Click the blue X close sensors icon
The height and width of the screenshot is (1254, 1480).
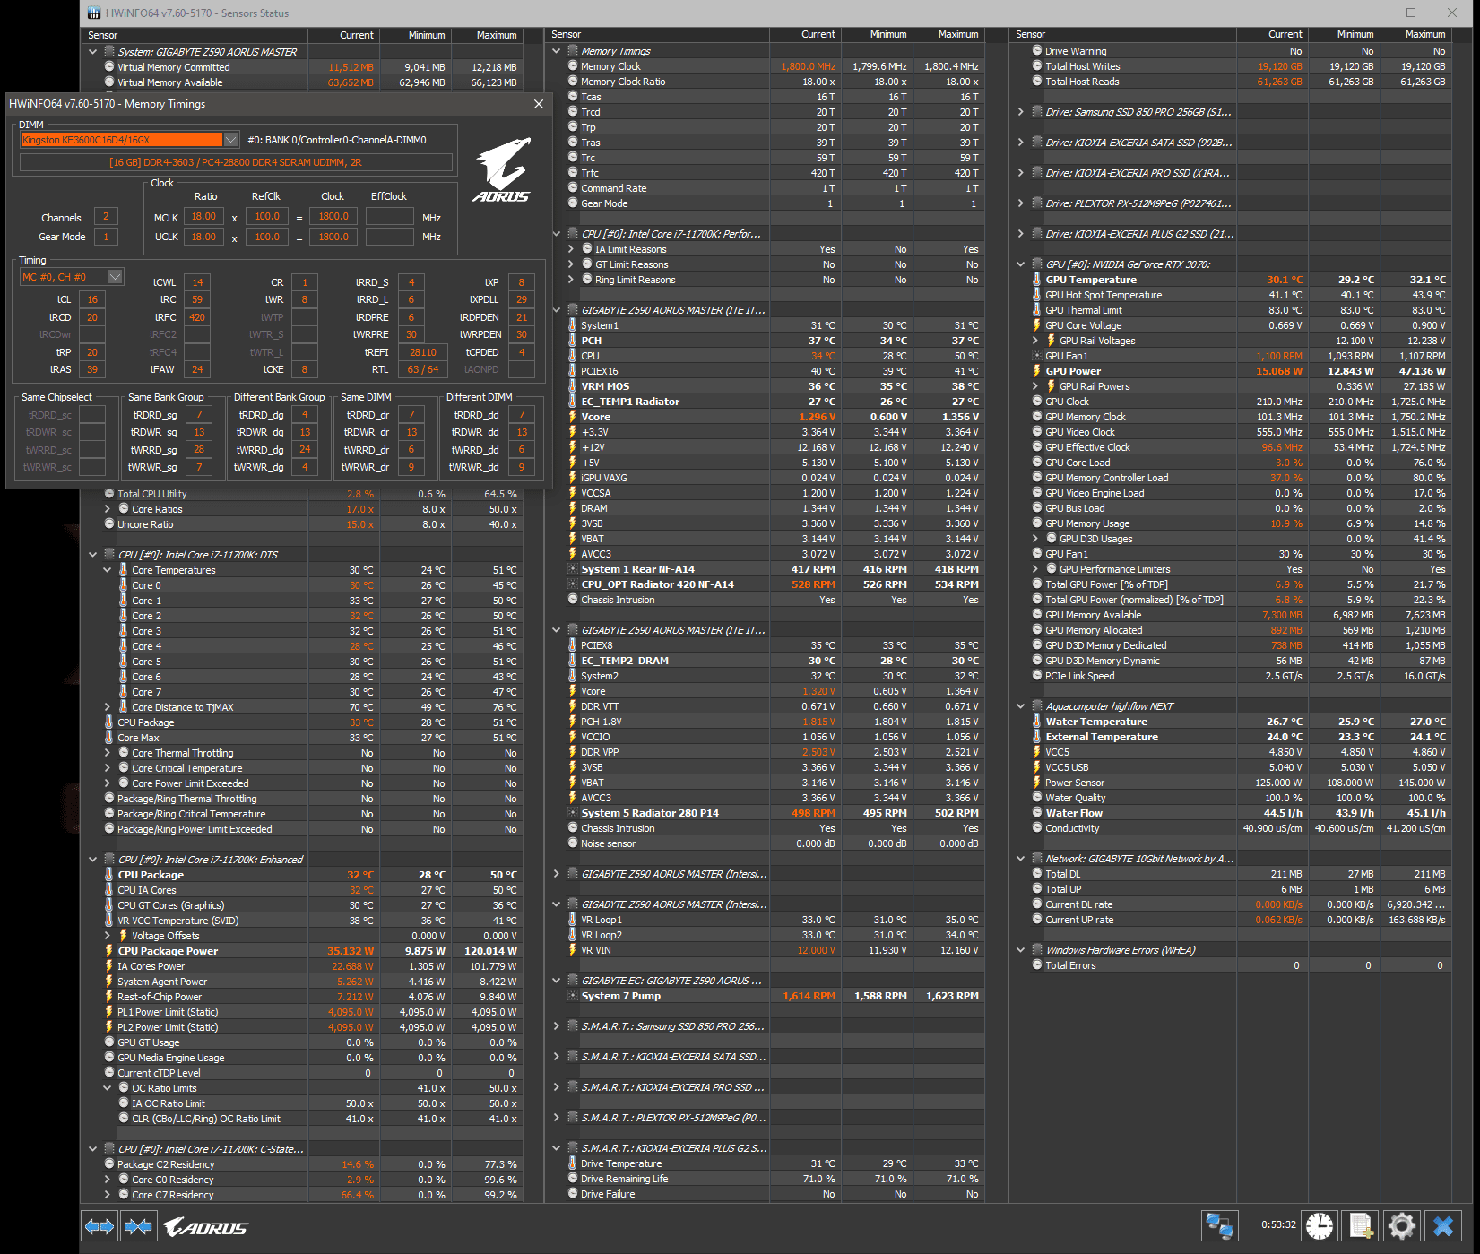coord(1443,1225)
